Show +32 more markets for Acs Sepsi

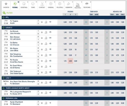pyautogui.click(x=50, y=82)
